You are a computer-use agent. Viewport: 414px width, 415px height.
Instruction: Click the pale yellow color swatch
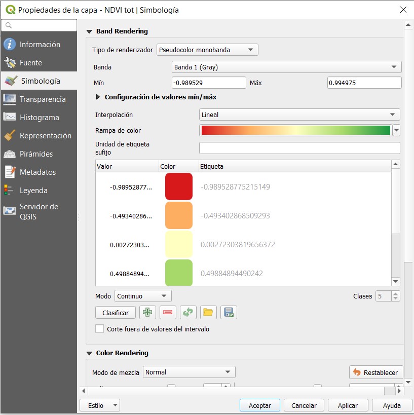pyautogui.click(x=179, y=244)
